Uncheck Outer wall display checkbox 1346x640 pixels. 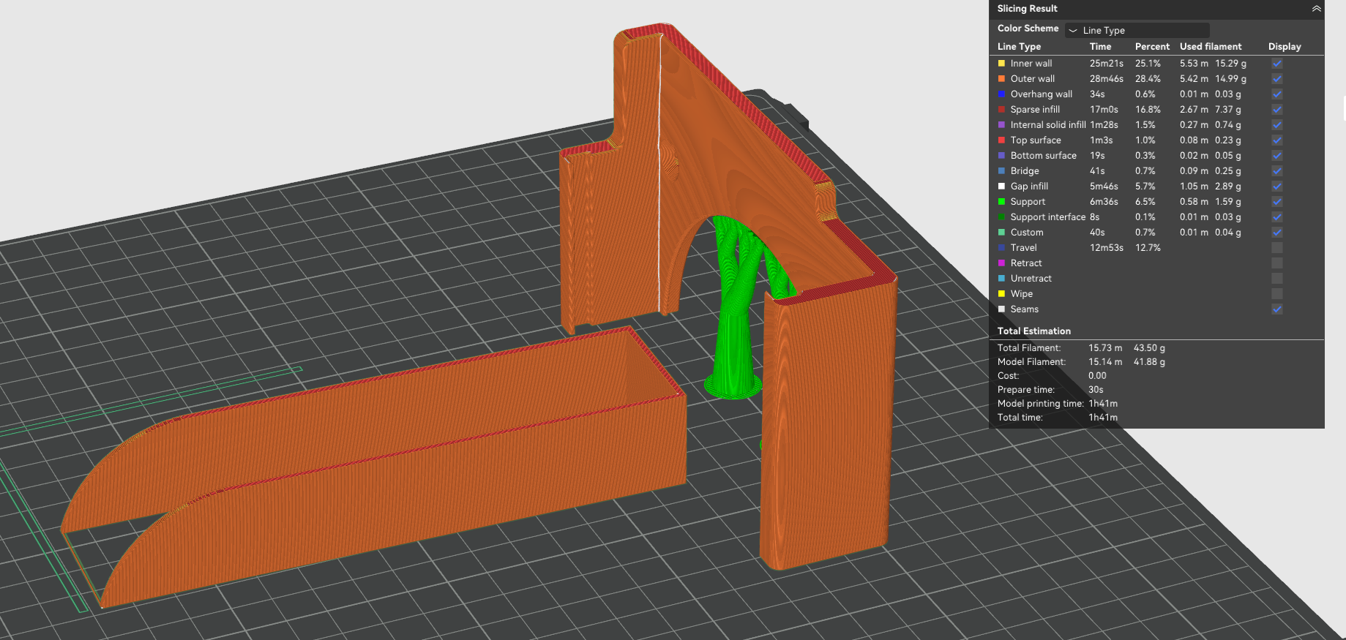(1276, 79)
